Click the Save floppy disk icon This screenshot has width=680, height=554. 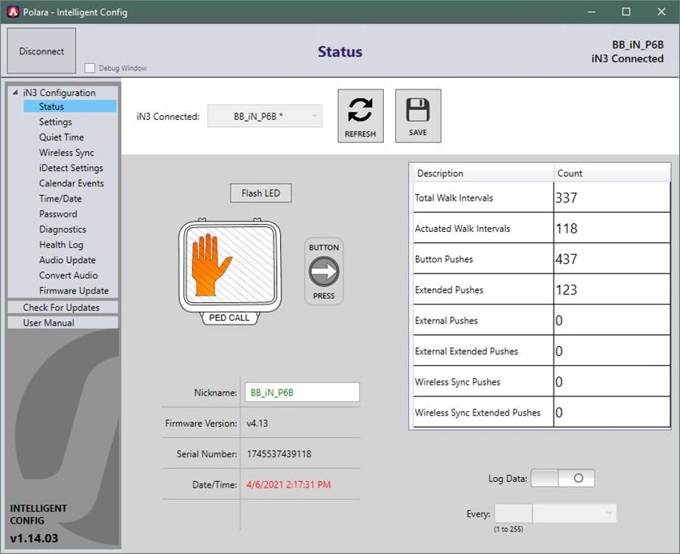[x=418, y=116]
